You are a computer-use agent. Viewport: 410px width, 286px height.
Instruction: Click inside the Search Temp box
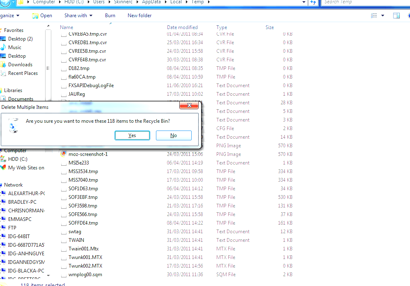[x=361, y=2]
